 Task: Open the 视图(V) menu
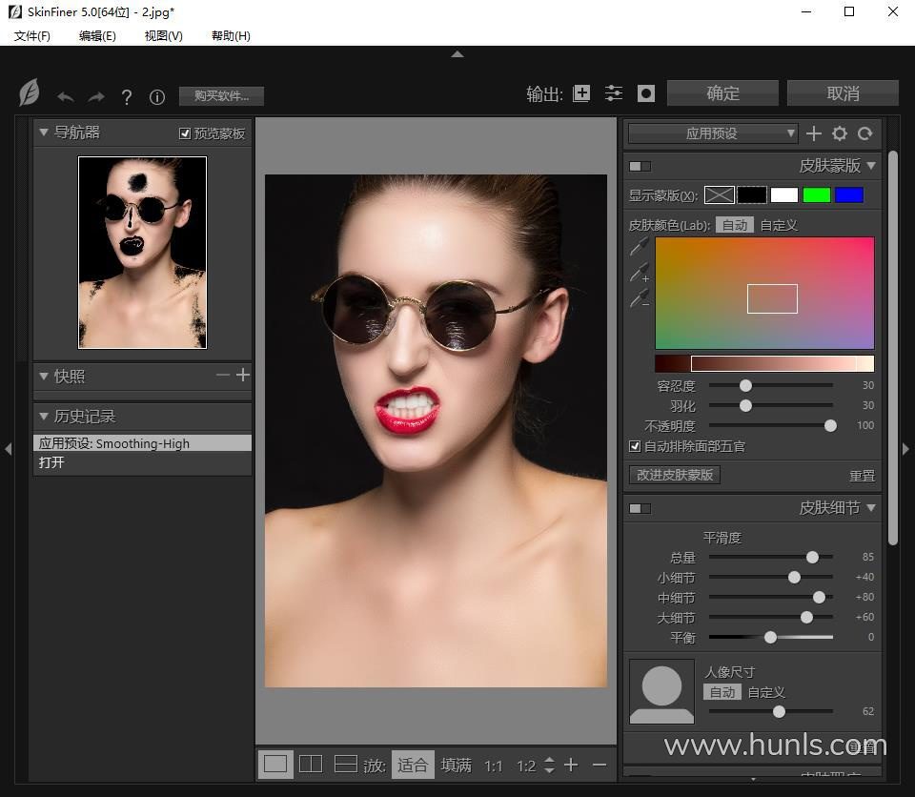(x=163, y=35)
